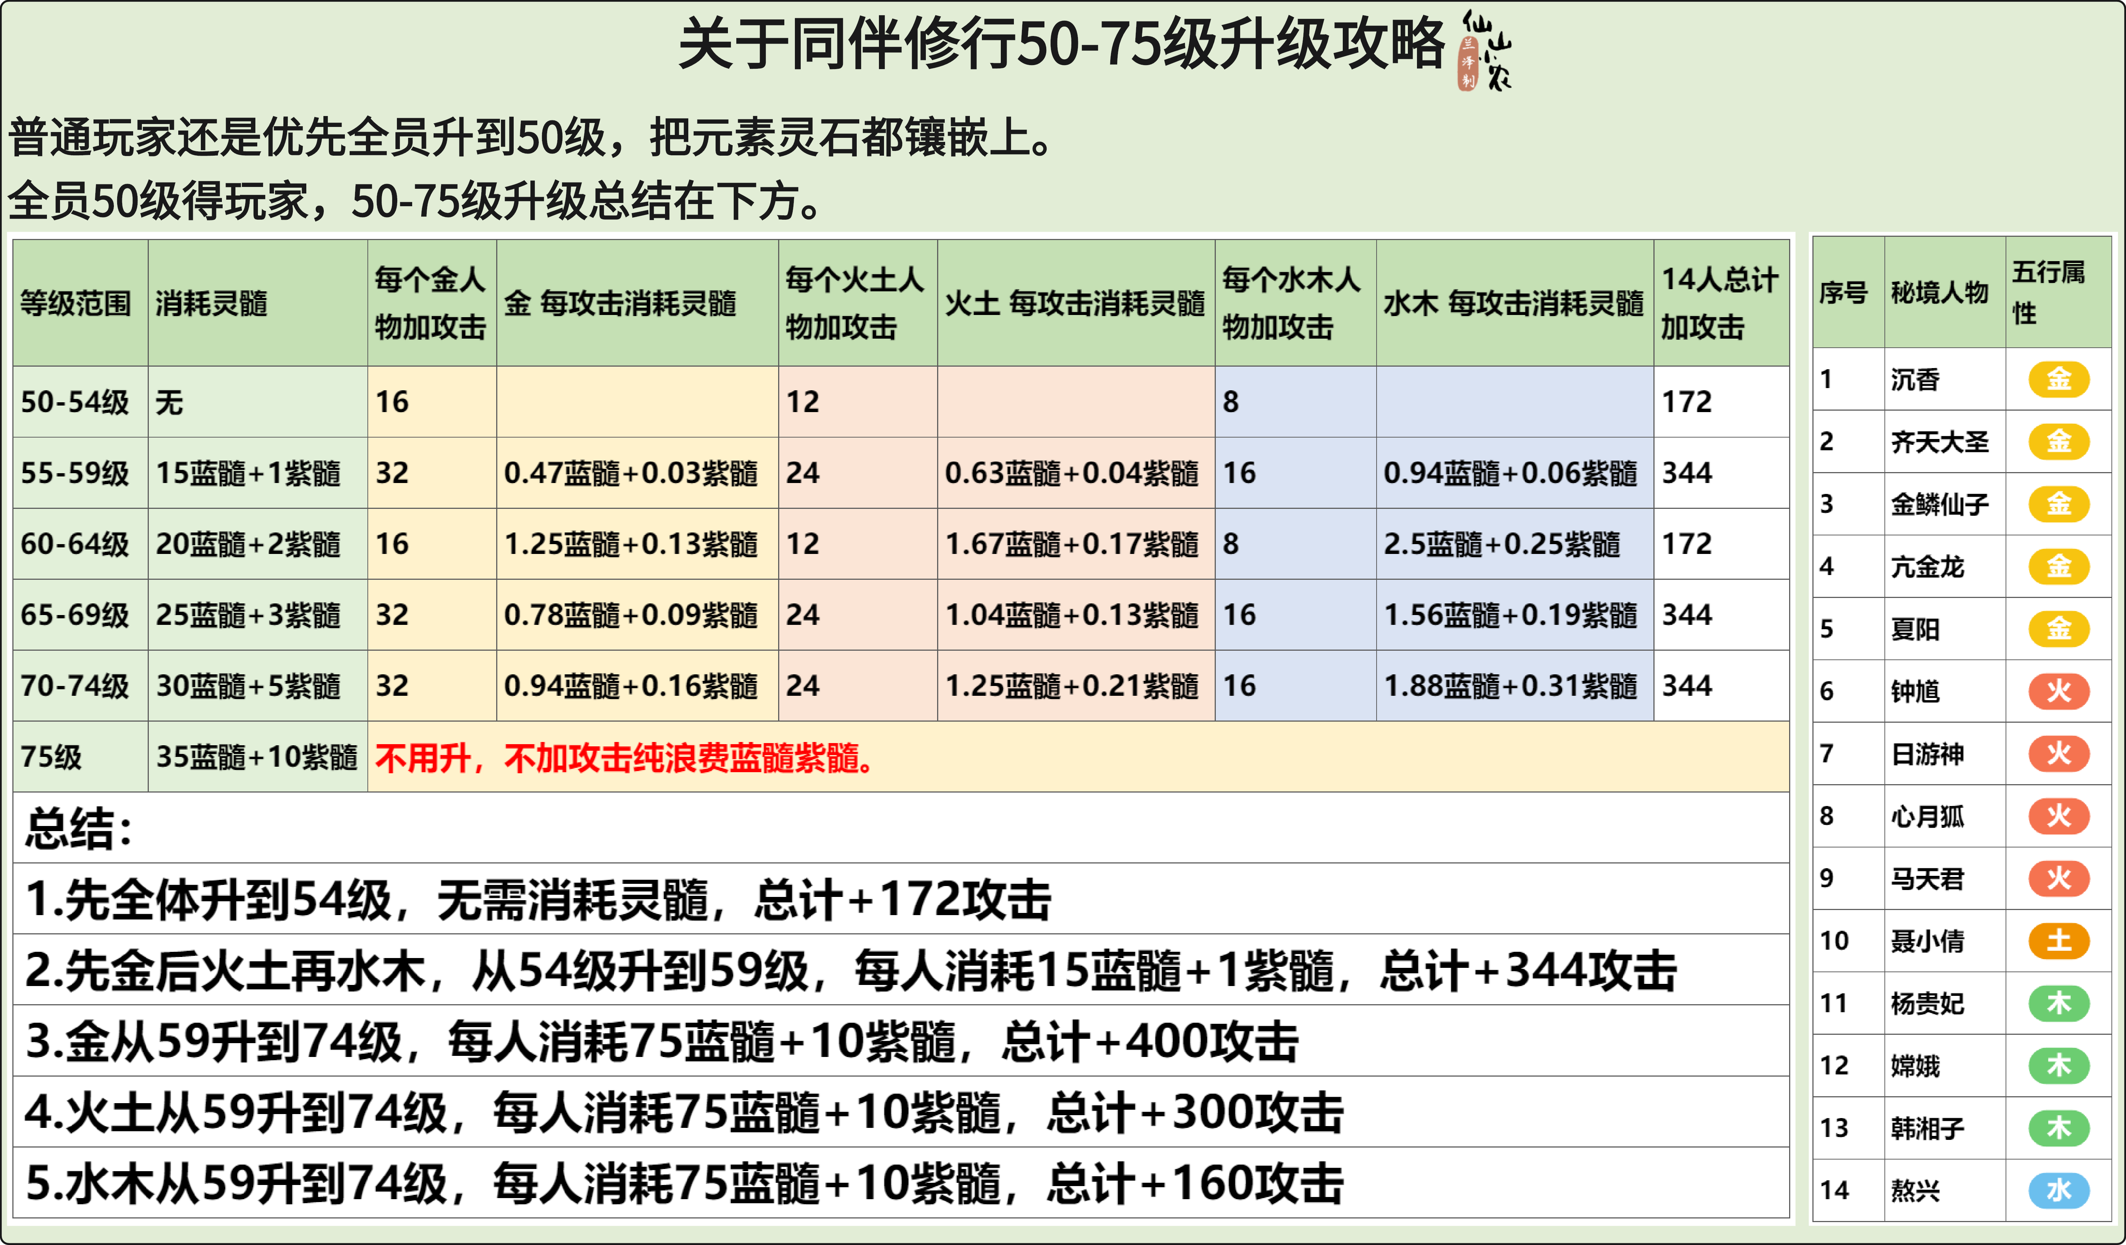Click the character name 金鳞仙子
Screen dimensions: 2126x1245
pos(1939,504)
